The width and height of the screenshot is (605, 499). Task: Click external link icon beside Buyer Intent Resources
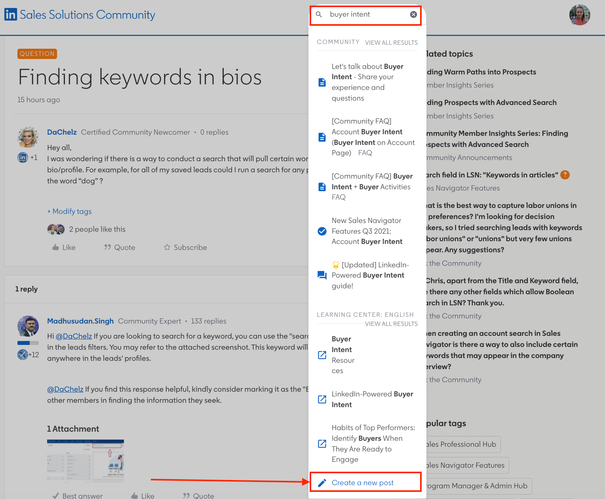tap(322, 355)
